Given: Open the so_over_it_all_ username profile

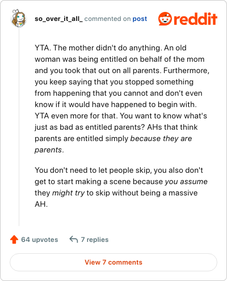Looking at the screenshot, I should pyautogui.click(x=58, y=19).
